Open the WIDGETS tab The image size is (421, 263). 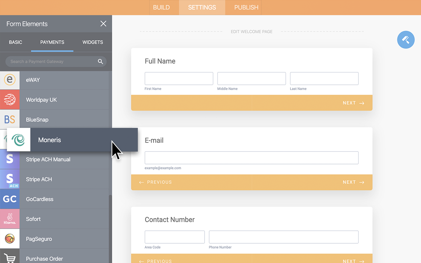pyautogui.click(x=93, y=42)
